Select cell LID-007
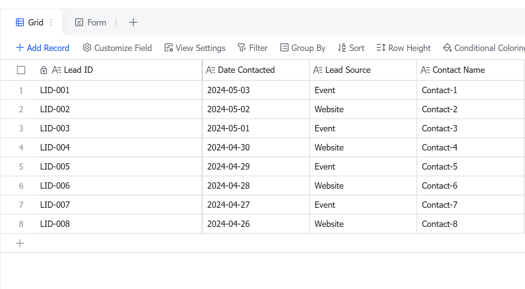The width and height of the screenshot is (525, 289). click(119, 205)
